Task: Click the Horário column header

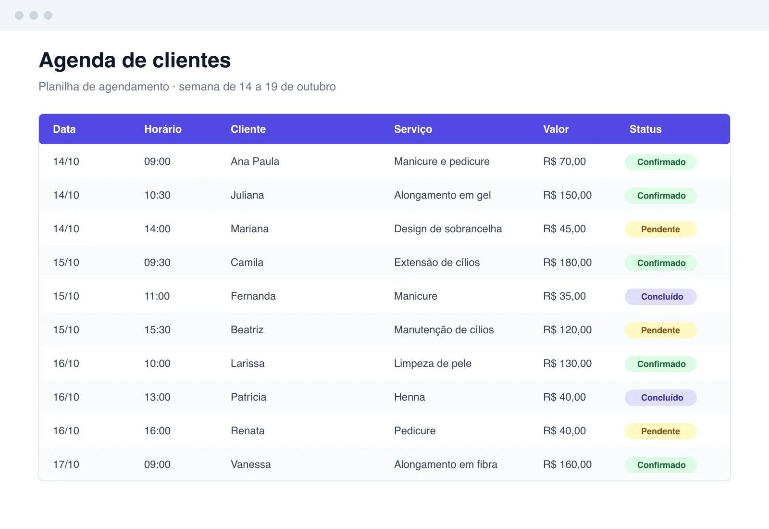Action: click(163, 129)
